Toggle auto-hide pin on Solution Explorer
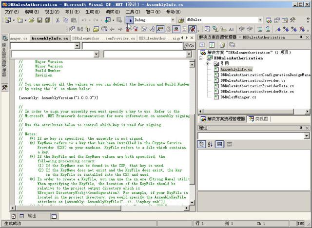 click(x=301, y=37)
